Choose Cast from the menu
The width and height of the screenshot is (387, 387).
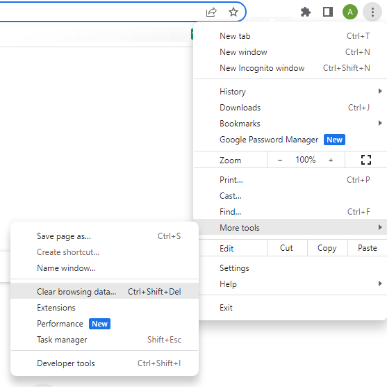point(290,196)
